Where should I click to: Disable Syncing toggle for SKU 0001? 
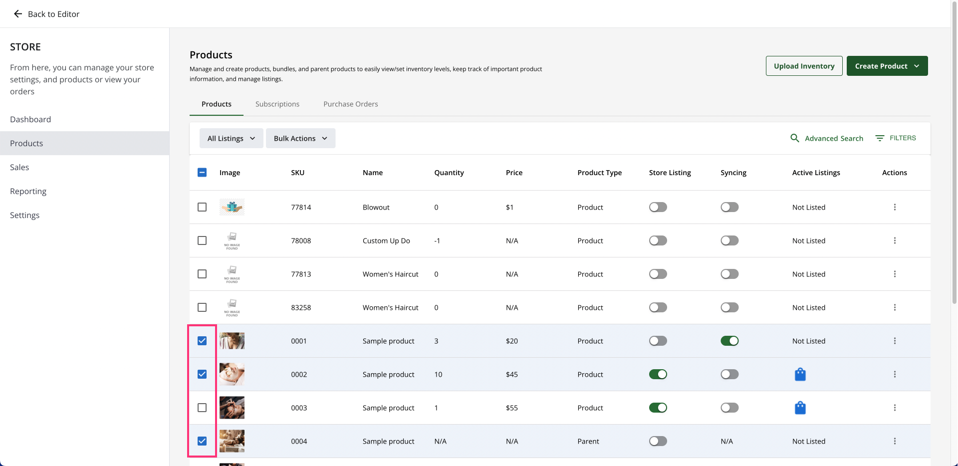729,341
